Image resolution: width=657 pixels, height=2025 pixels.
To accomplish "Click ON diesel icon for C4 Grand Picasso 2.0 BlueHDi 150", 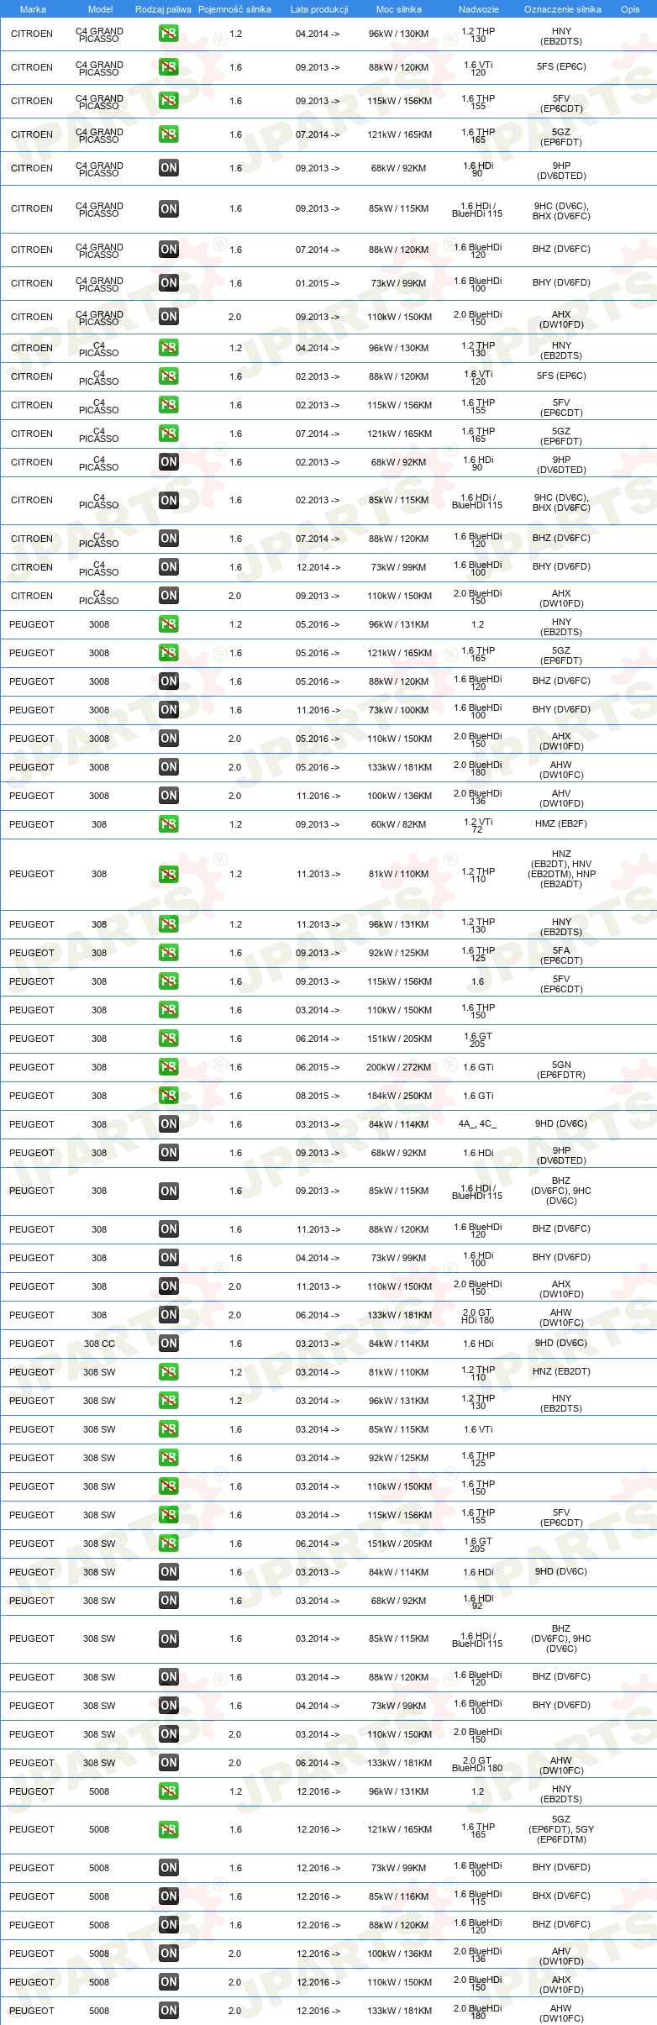I will pyautogui.click(x=169, y=317).
